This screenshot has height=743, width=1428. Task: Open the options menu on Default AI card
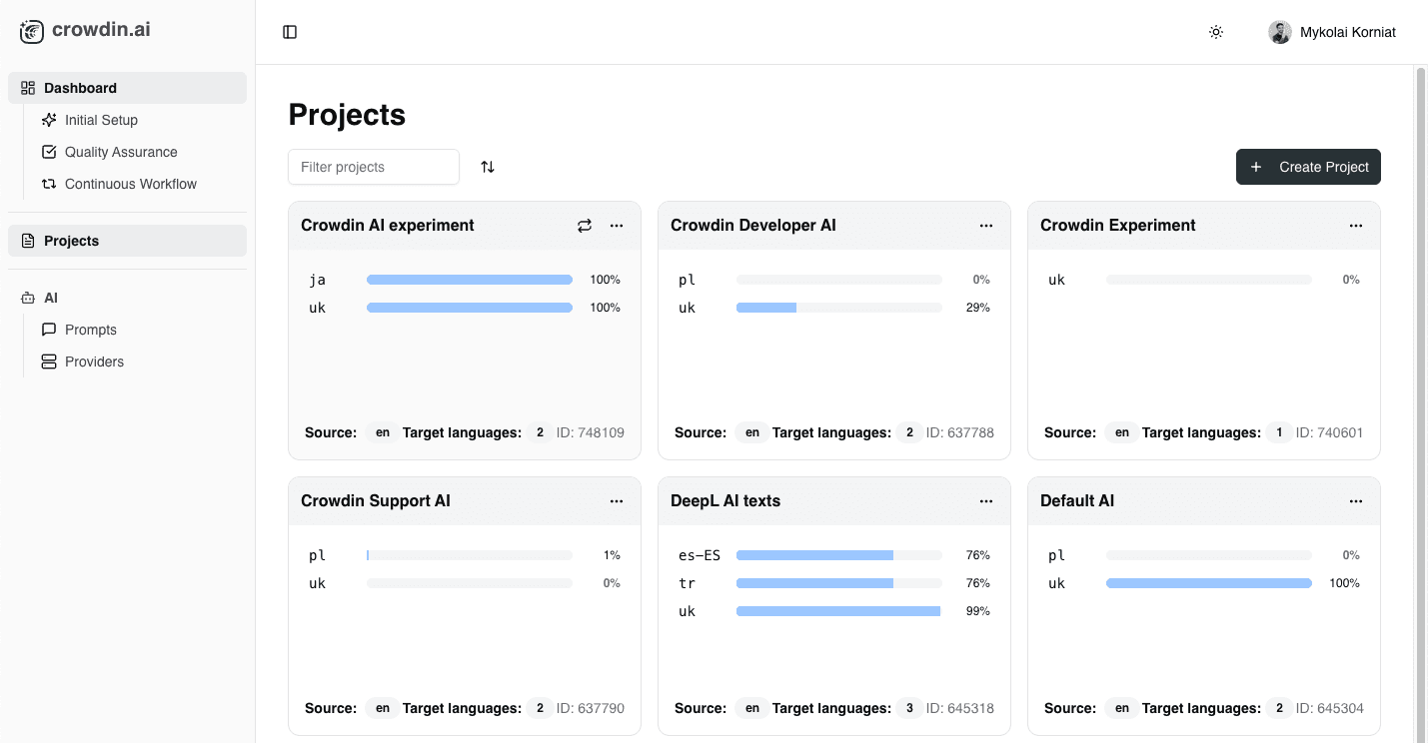click(1356, 501)
